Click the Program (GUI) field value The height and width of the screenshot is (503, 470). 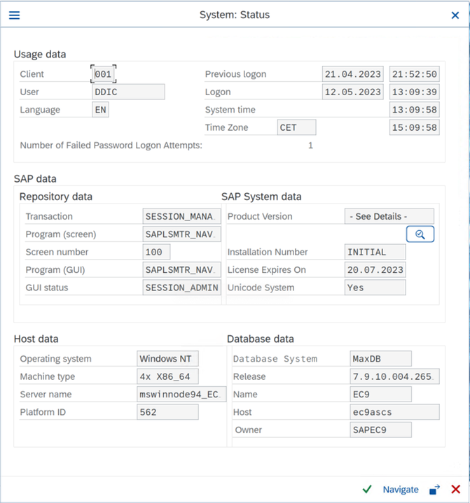(x=181, y=270)
